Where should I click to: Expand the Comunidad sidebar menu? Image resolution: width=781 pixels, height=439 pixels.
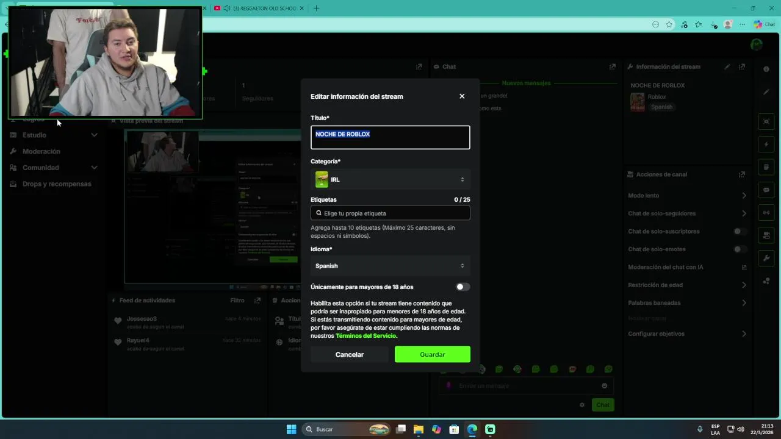tap(54, 168)
